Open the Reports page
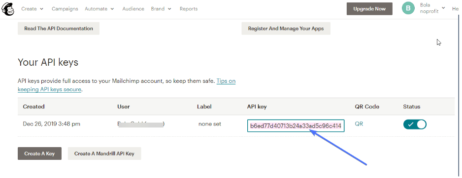This screenshot has height=178, width=462. tap(189, 9)
